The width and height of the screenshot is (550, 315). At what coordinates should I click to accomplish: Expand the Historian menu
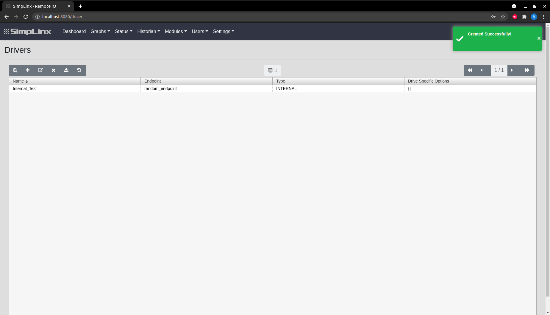[149, 31]
